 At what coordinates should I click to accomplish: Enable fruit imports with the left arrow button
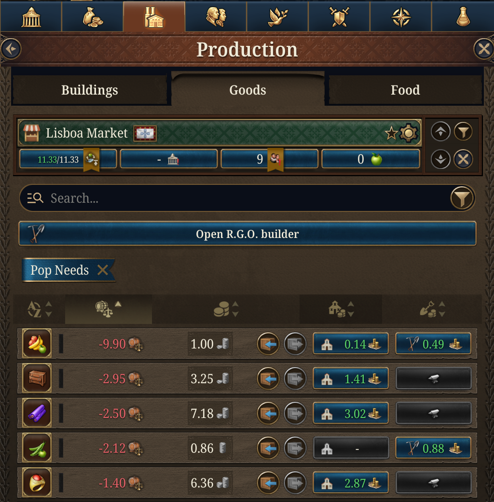tap(269, 344)
